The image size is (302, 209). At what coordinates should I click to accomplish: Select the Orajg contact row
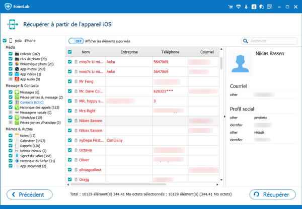142,179
